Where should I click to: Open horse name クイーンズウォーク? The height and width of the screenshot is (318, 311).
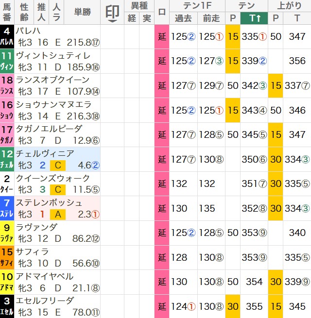[52, 178]
